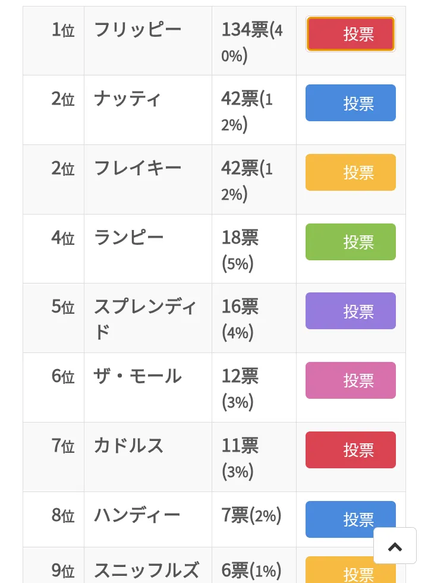Vote for フレイキー with yellow 投票 button
The image size is (428, 583).
click(x=350, y=172)
